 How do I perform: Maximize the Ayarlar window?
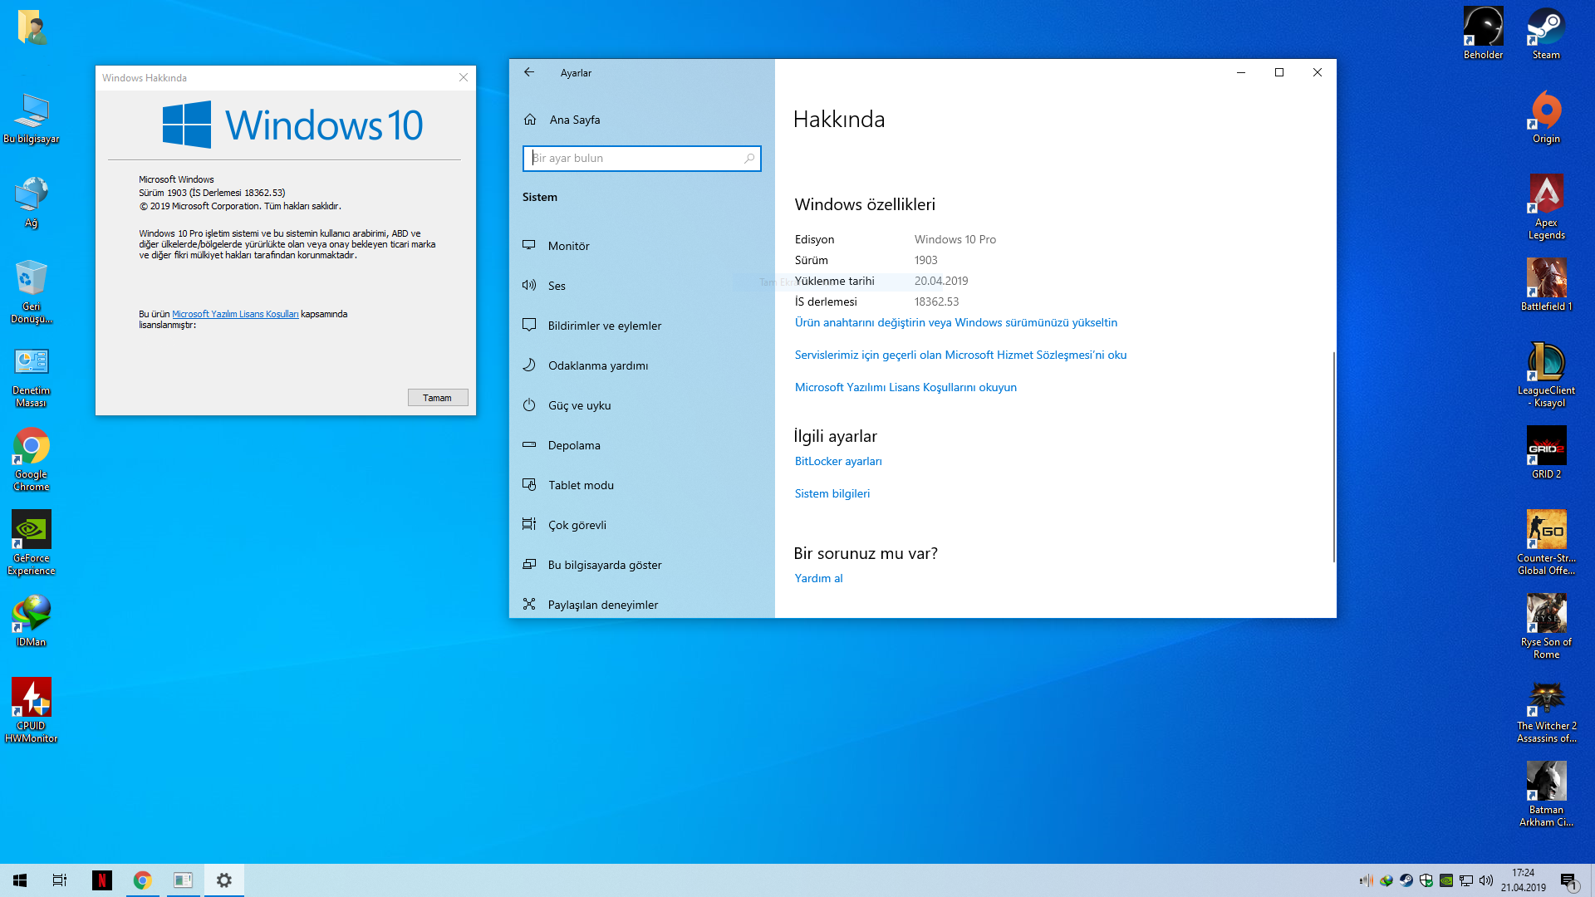click(x=1279, y=72)
